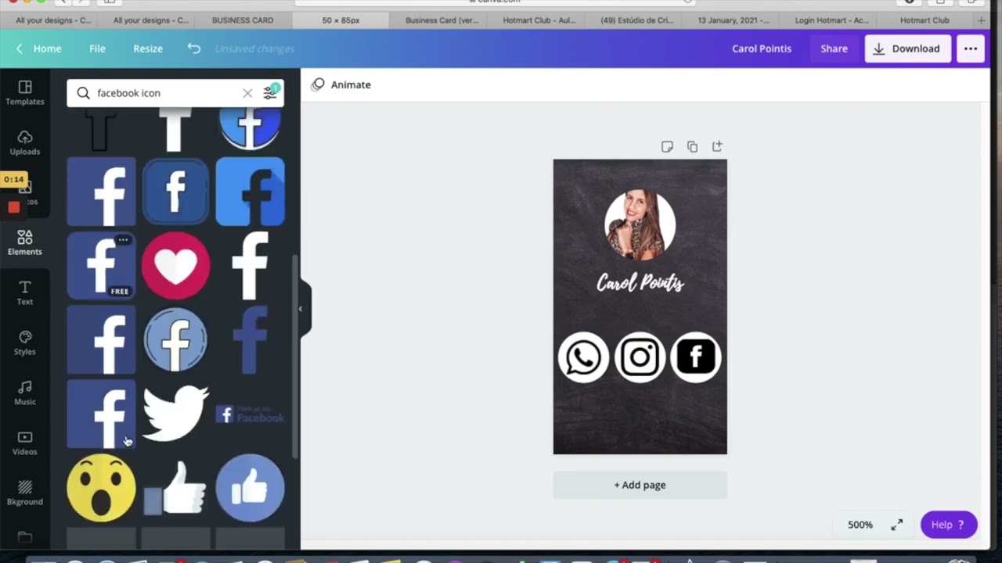Duplicate page using icon above canvas
This screenshot has height=563, width=1002.
[692, 146]
